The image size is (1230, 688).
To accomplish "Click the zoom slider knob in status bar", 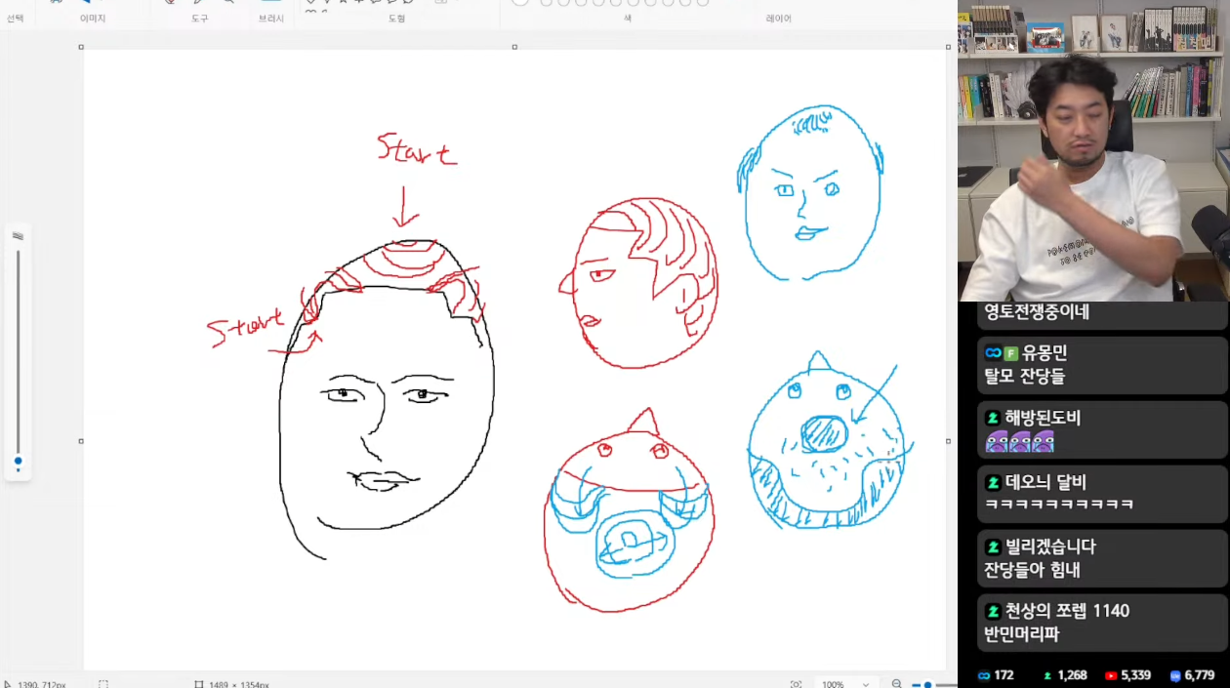I will coord(927,684).
